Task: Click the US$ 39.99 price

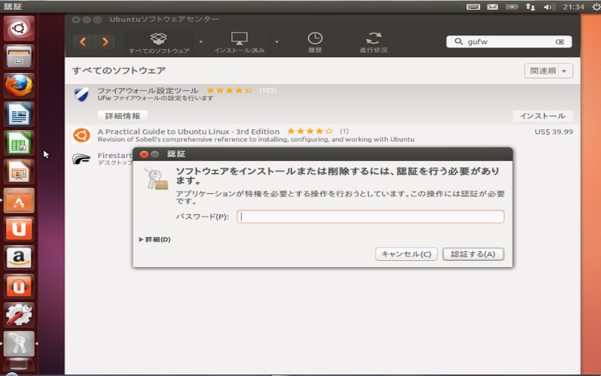Action: [x=554, y=132]
